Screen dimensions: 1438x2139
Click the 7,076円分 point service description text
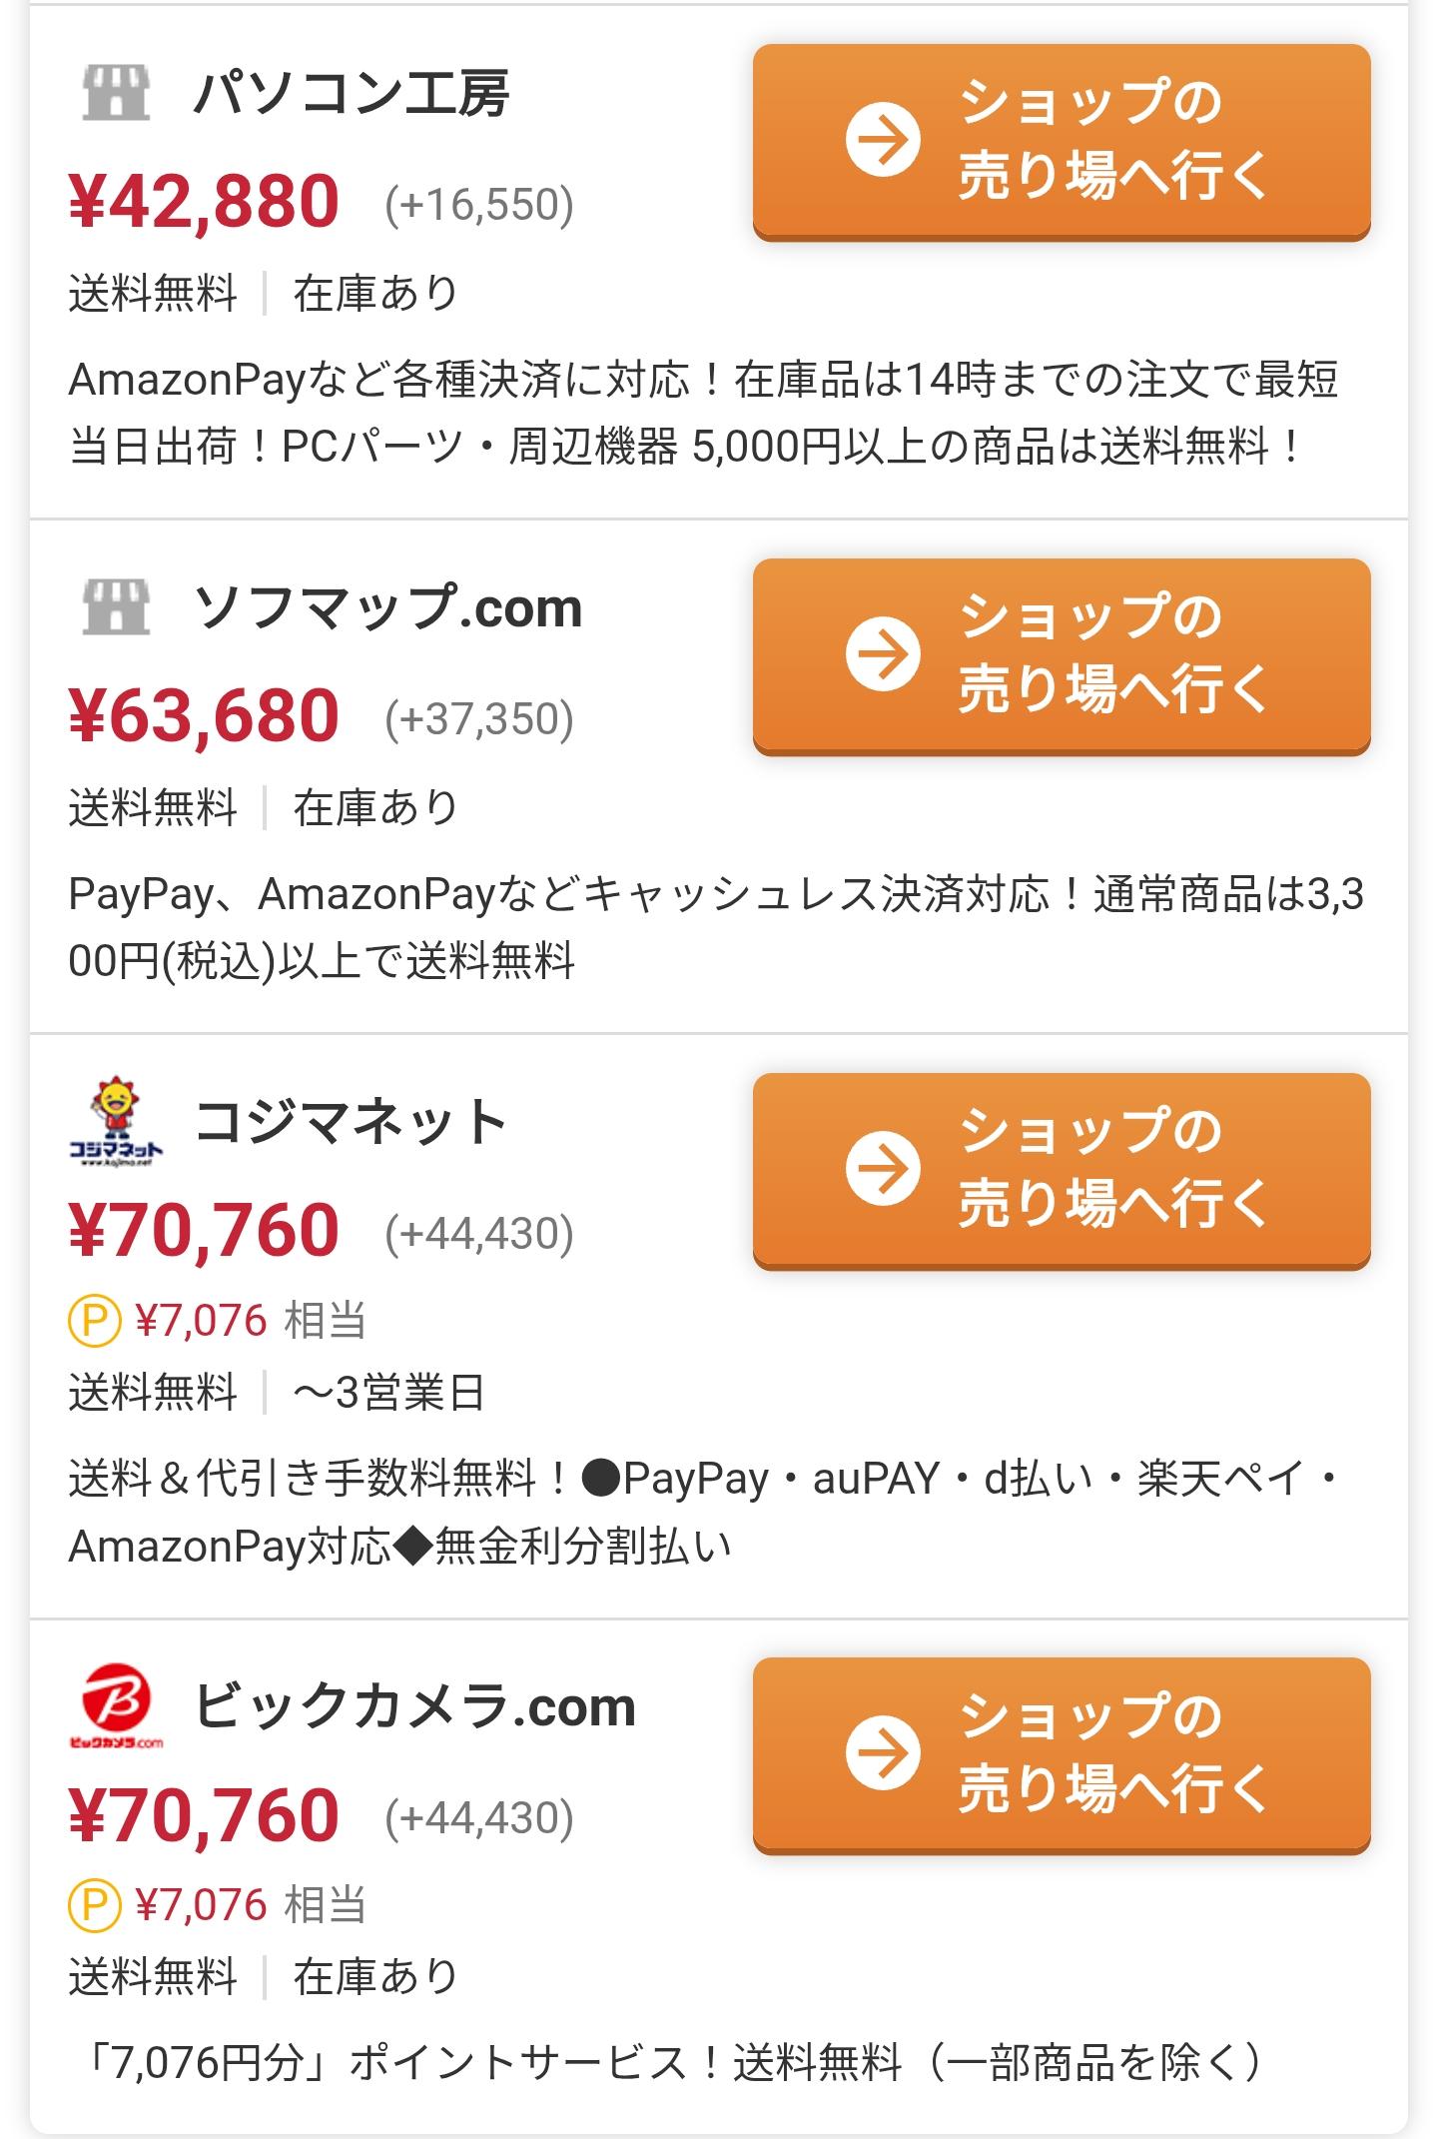pos(671,2062)
